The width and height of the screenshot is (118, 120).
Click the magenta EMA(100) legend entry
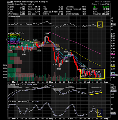click(14, 43)
